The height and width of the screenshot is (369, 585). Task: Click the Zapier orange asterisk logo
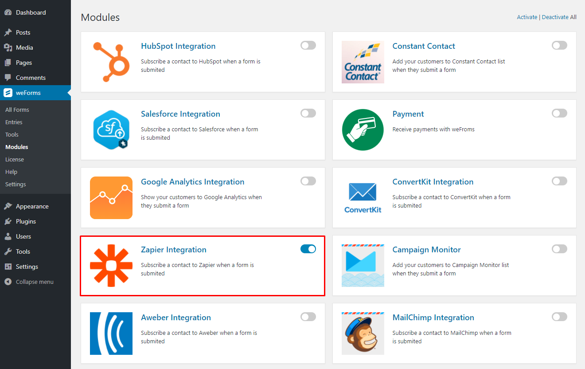(111, 266)
